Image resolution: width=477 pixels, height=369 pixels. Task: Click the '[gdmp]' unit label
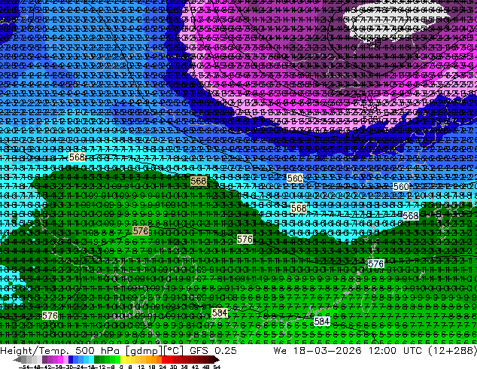point(144,351)
